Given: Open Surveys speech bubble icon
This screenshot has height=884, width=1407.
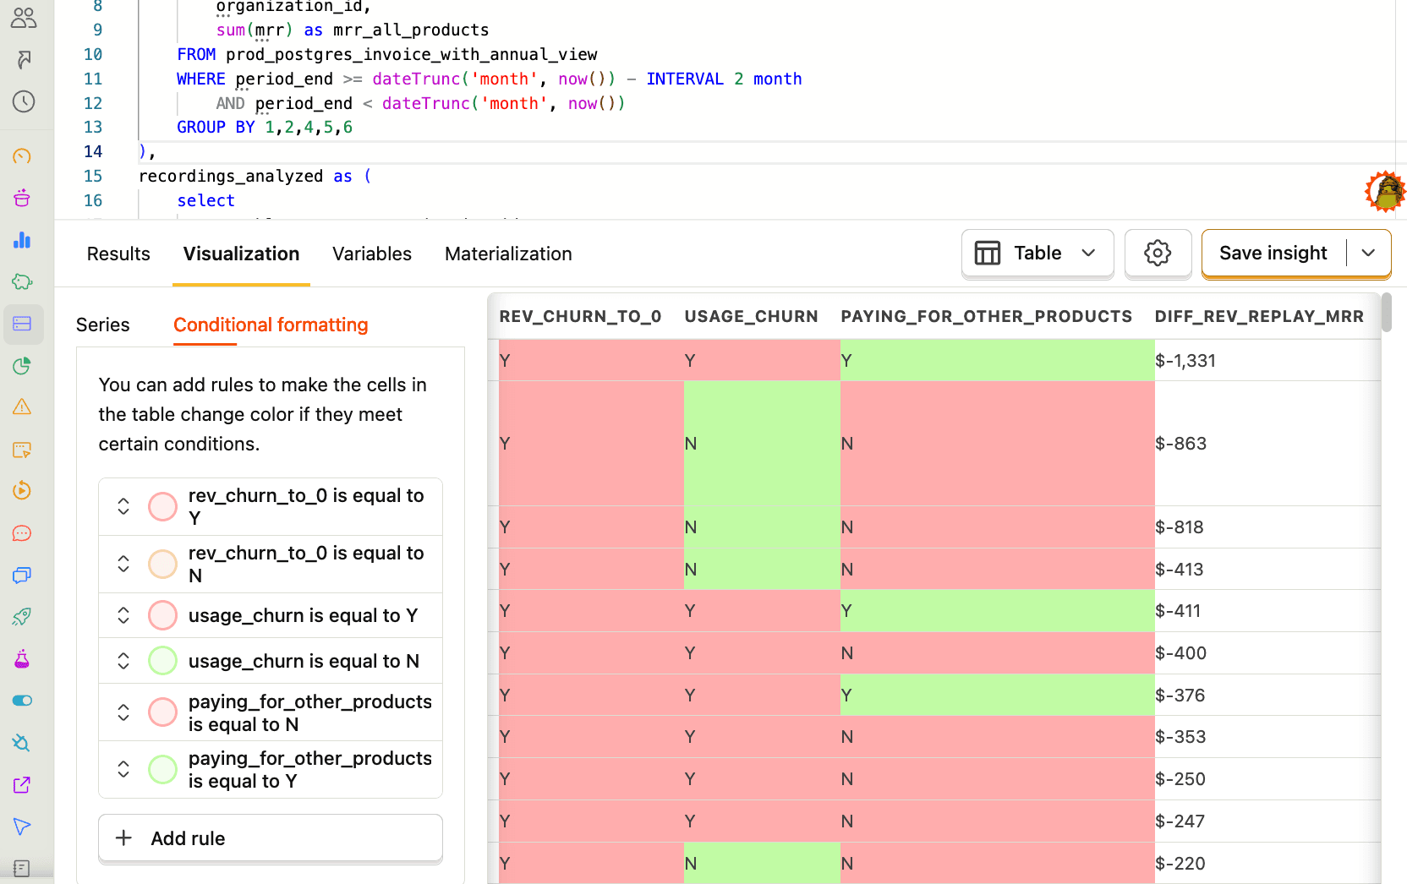Looking at the screenshot, I should click(23, 533).
